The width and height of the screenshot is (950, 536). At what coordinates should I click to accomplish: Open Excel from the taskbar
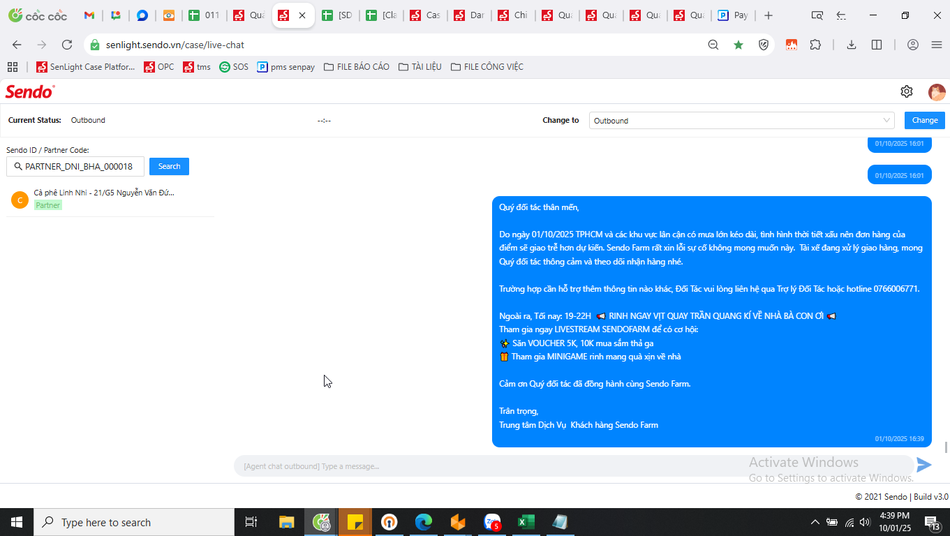[526, 522]
